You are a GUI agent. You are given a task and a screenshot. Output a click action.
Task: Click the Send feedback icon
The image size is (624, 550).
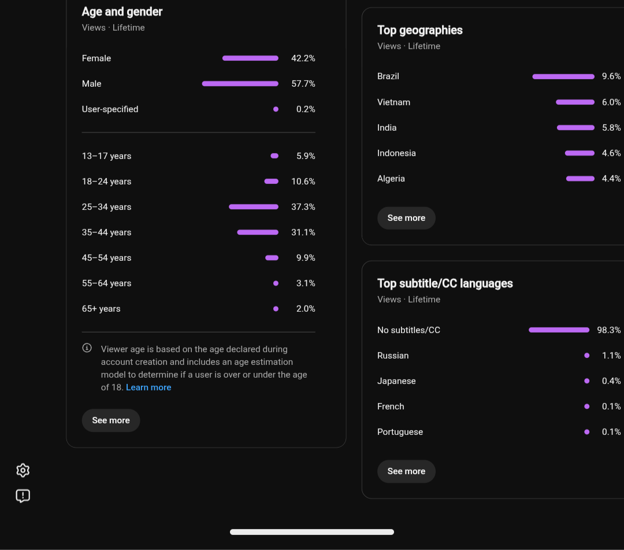point(23,496)
